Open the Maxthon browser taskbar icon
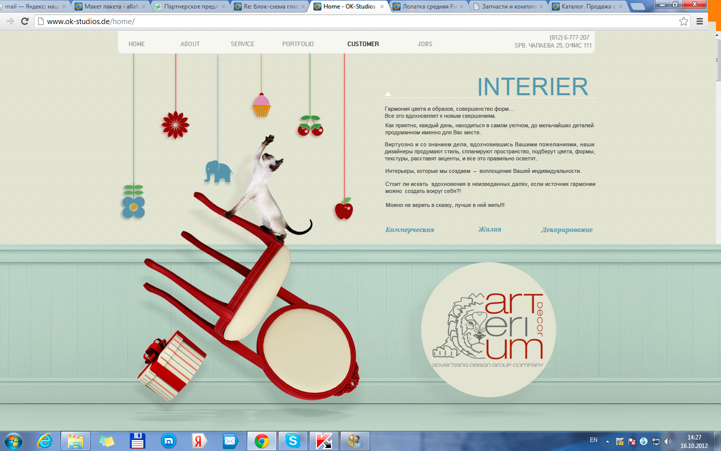 coord(169,441)
